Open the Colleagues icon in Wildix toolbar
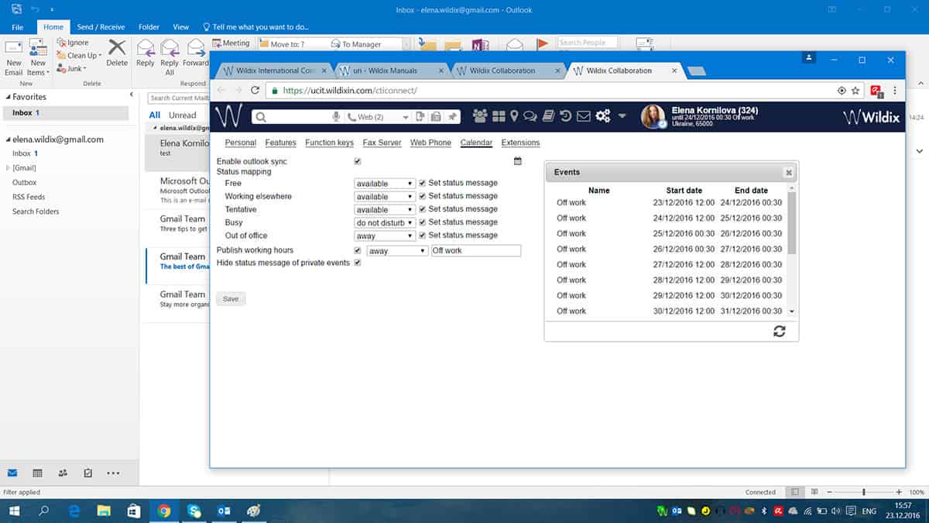Viewport: 929px width, 523px height. click(480, 116)
